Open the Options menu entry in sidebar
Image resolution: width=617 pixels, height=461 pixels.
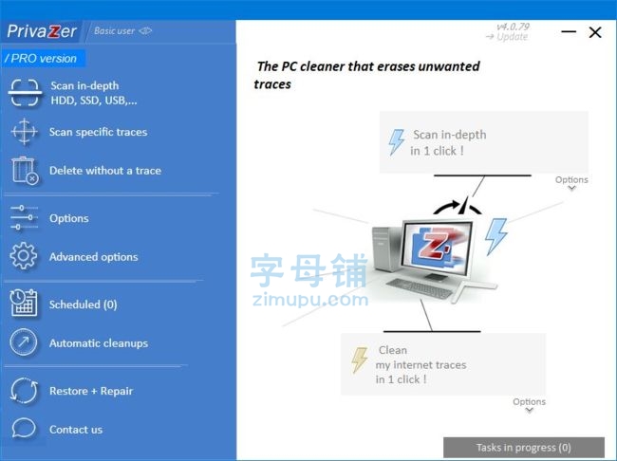[x=69, y=218]
